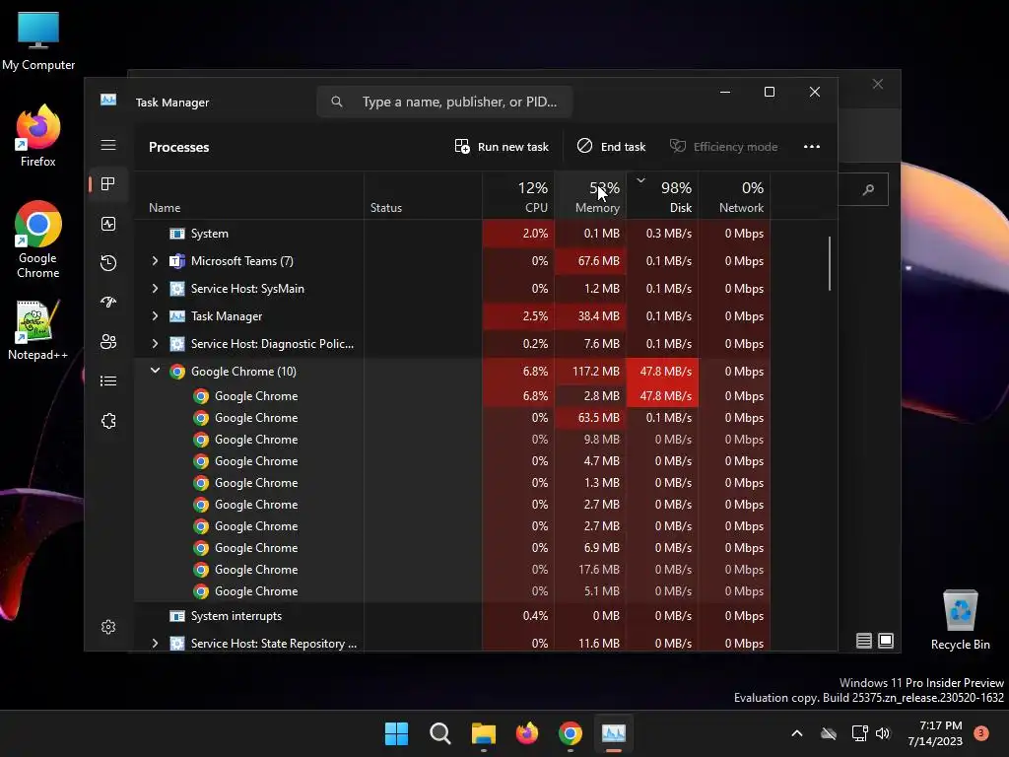
Task: Collapse the Google Chrome (10) group
Action: click(x=155, y=371)
